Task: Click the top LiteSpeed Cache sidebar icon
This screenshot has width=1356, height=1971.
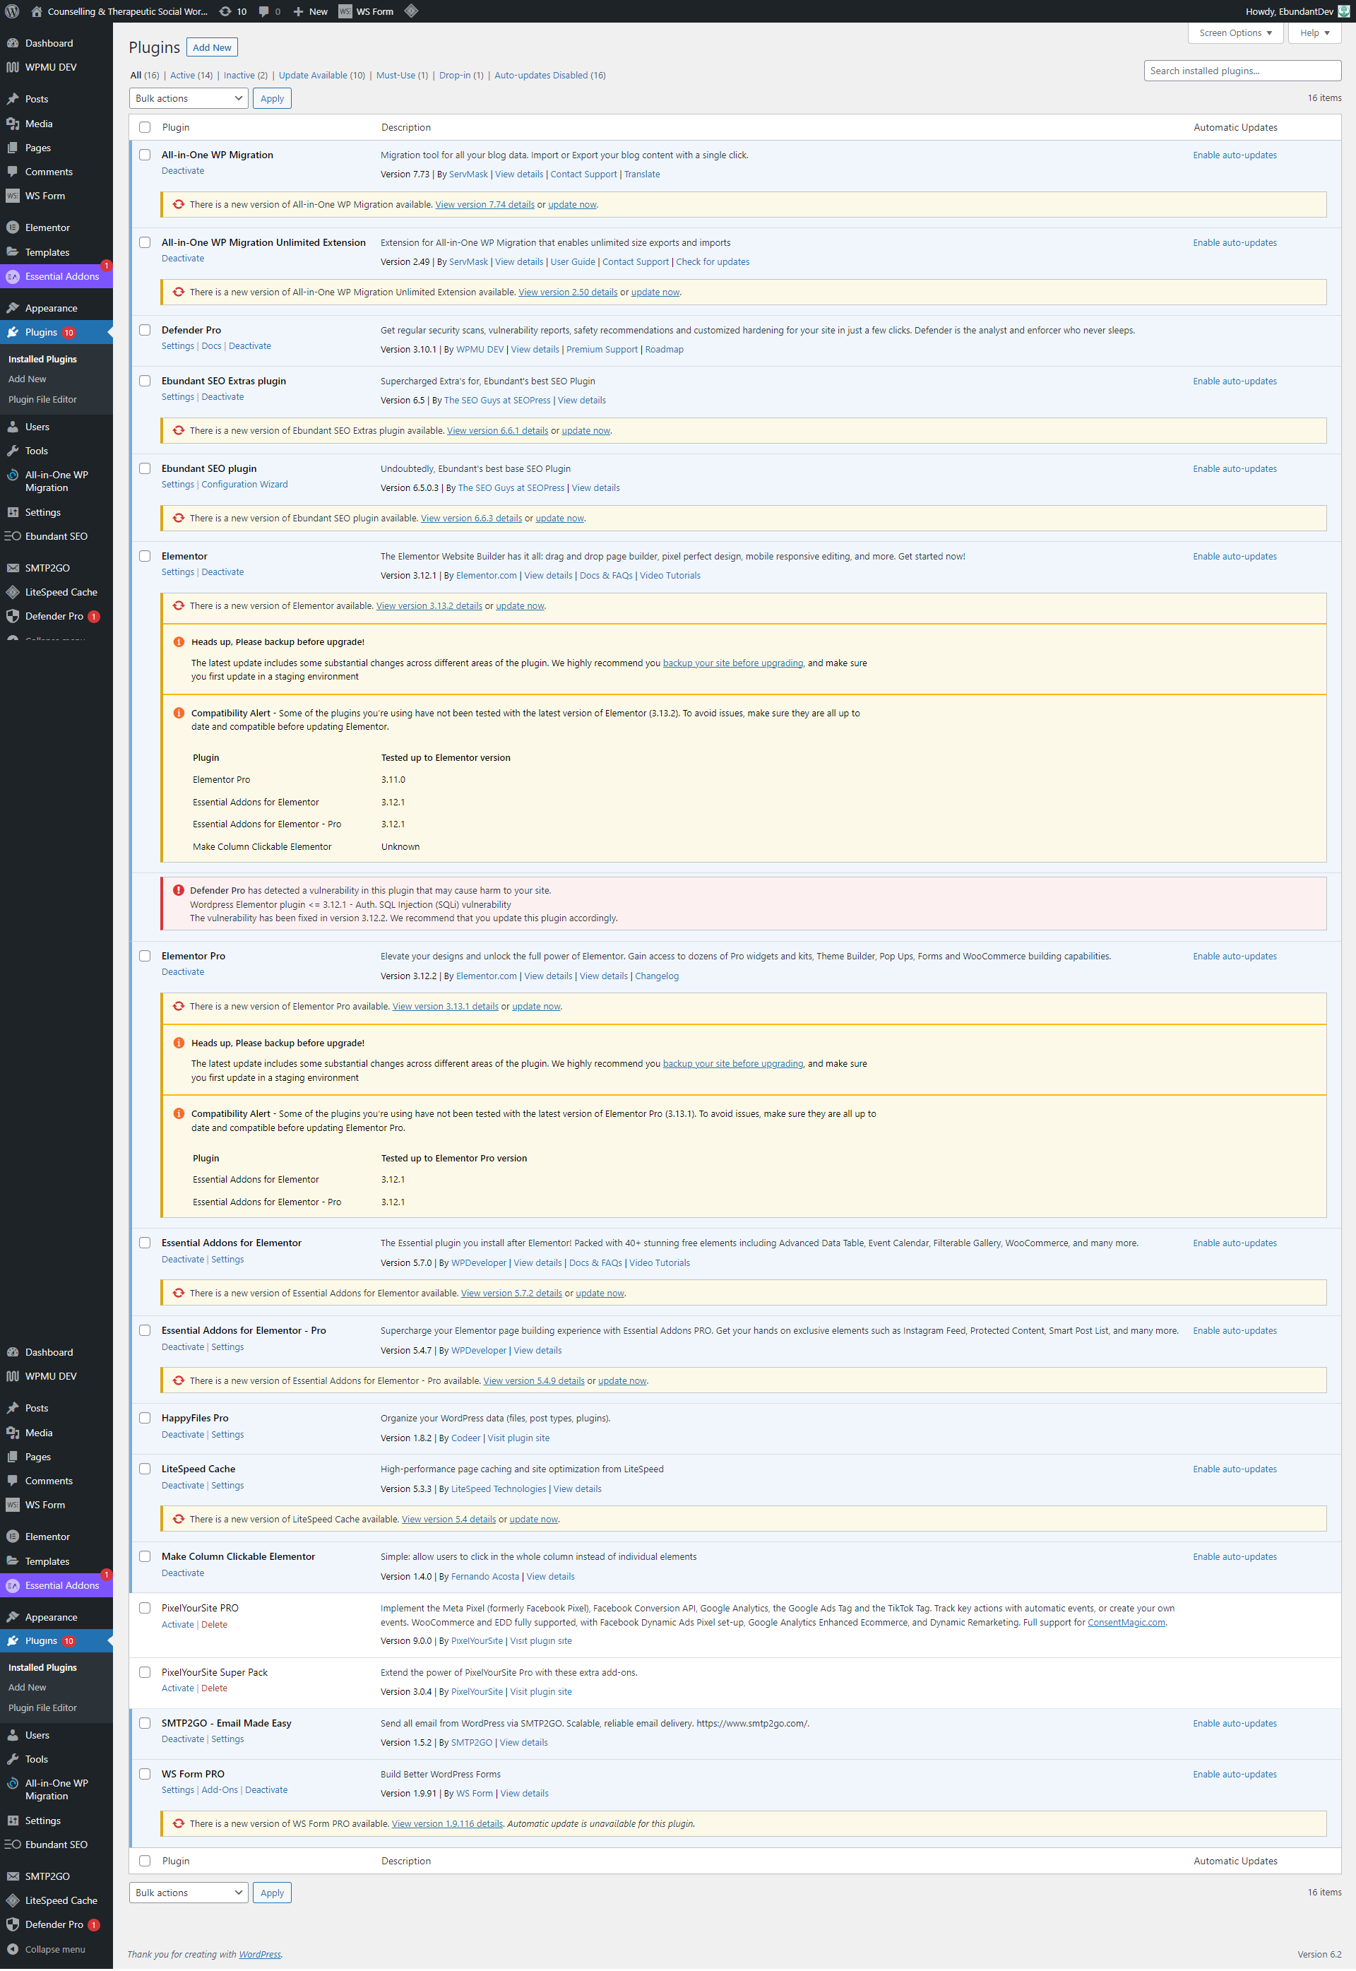Action: tap(12, 591)
